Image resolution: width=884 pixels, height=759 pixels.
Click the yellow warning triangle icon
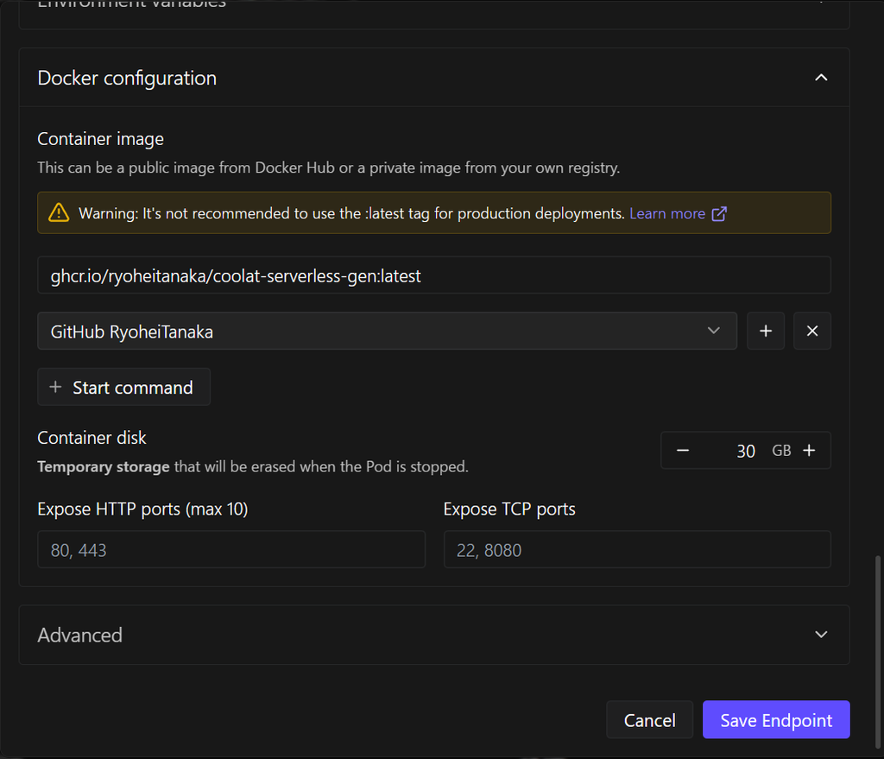point(59,213)
